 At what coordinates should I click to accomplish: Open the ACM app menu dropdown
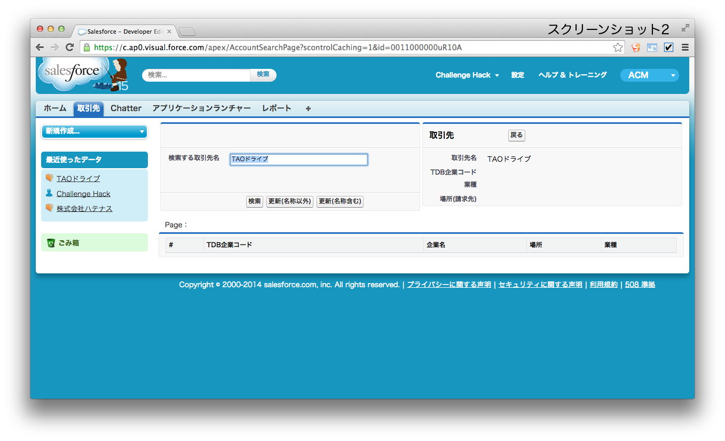pos(649,75)
